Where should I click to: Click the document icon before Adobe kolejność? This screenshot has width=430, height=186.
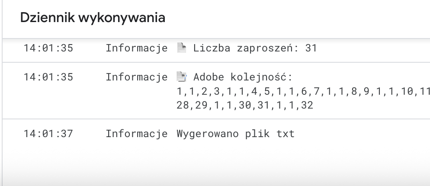[x=182, y=77]
